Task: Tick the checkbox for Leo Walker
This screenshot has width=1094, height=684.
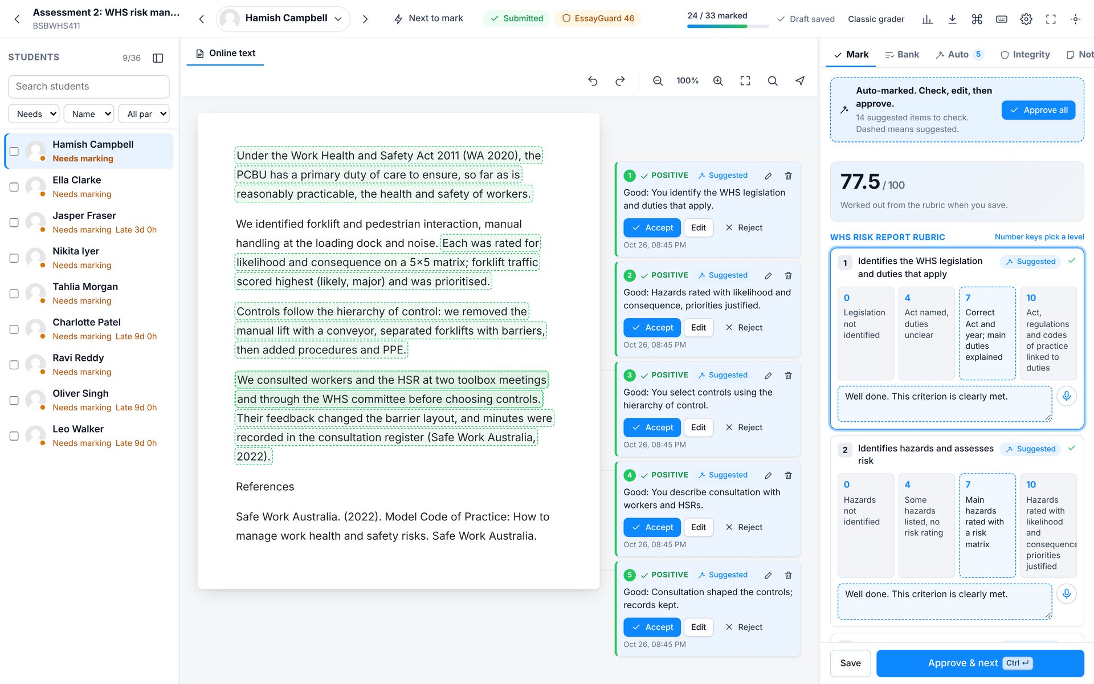Action: [x=14, y=436]
